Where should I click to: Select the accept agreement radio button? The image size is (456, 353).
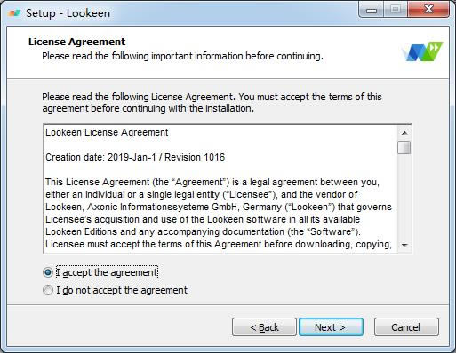pyautogui.click(x=48, y=272)
